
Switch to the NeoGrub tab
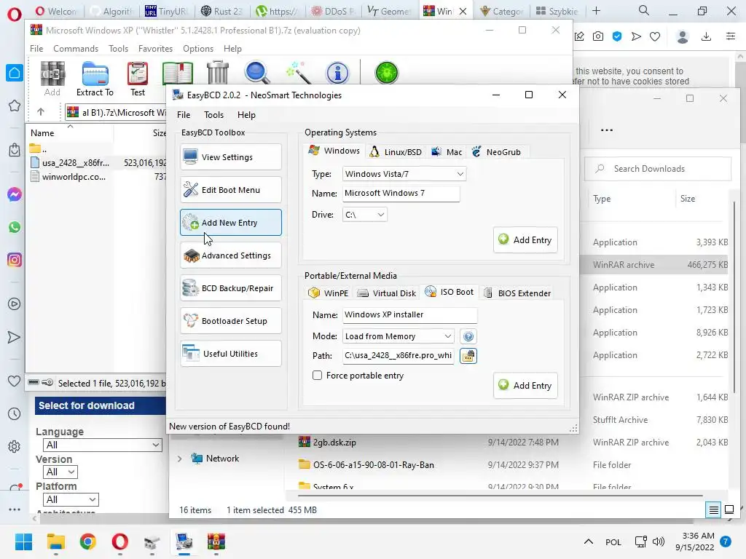coord(495,151)
